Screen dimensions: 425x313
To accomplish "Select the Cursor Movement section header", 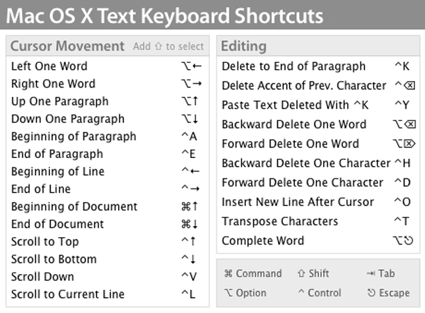I will pos(67,46).
